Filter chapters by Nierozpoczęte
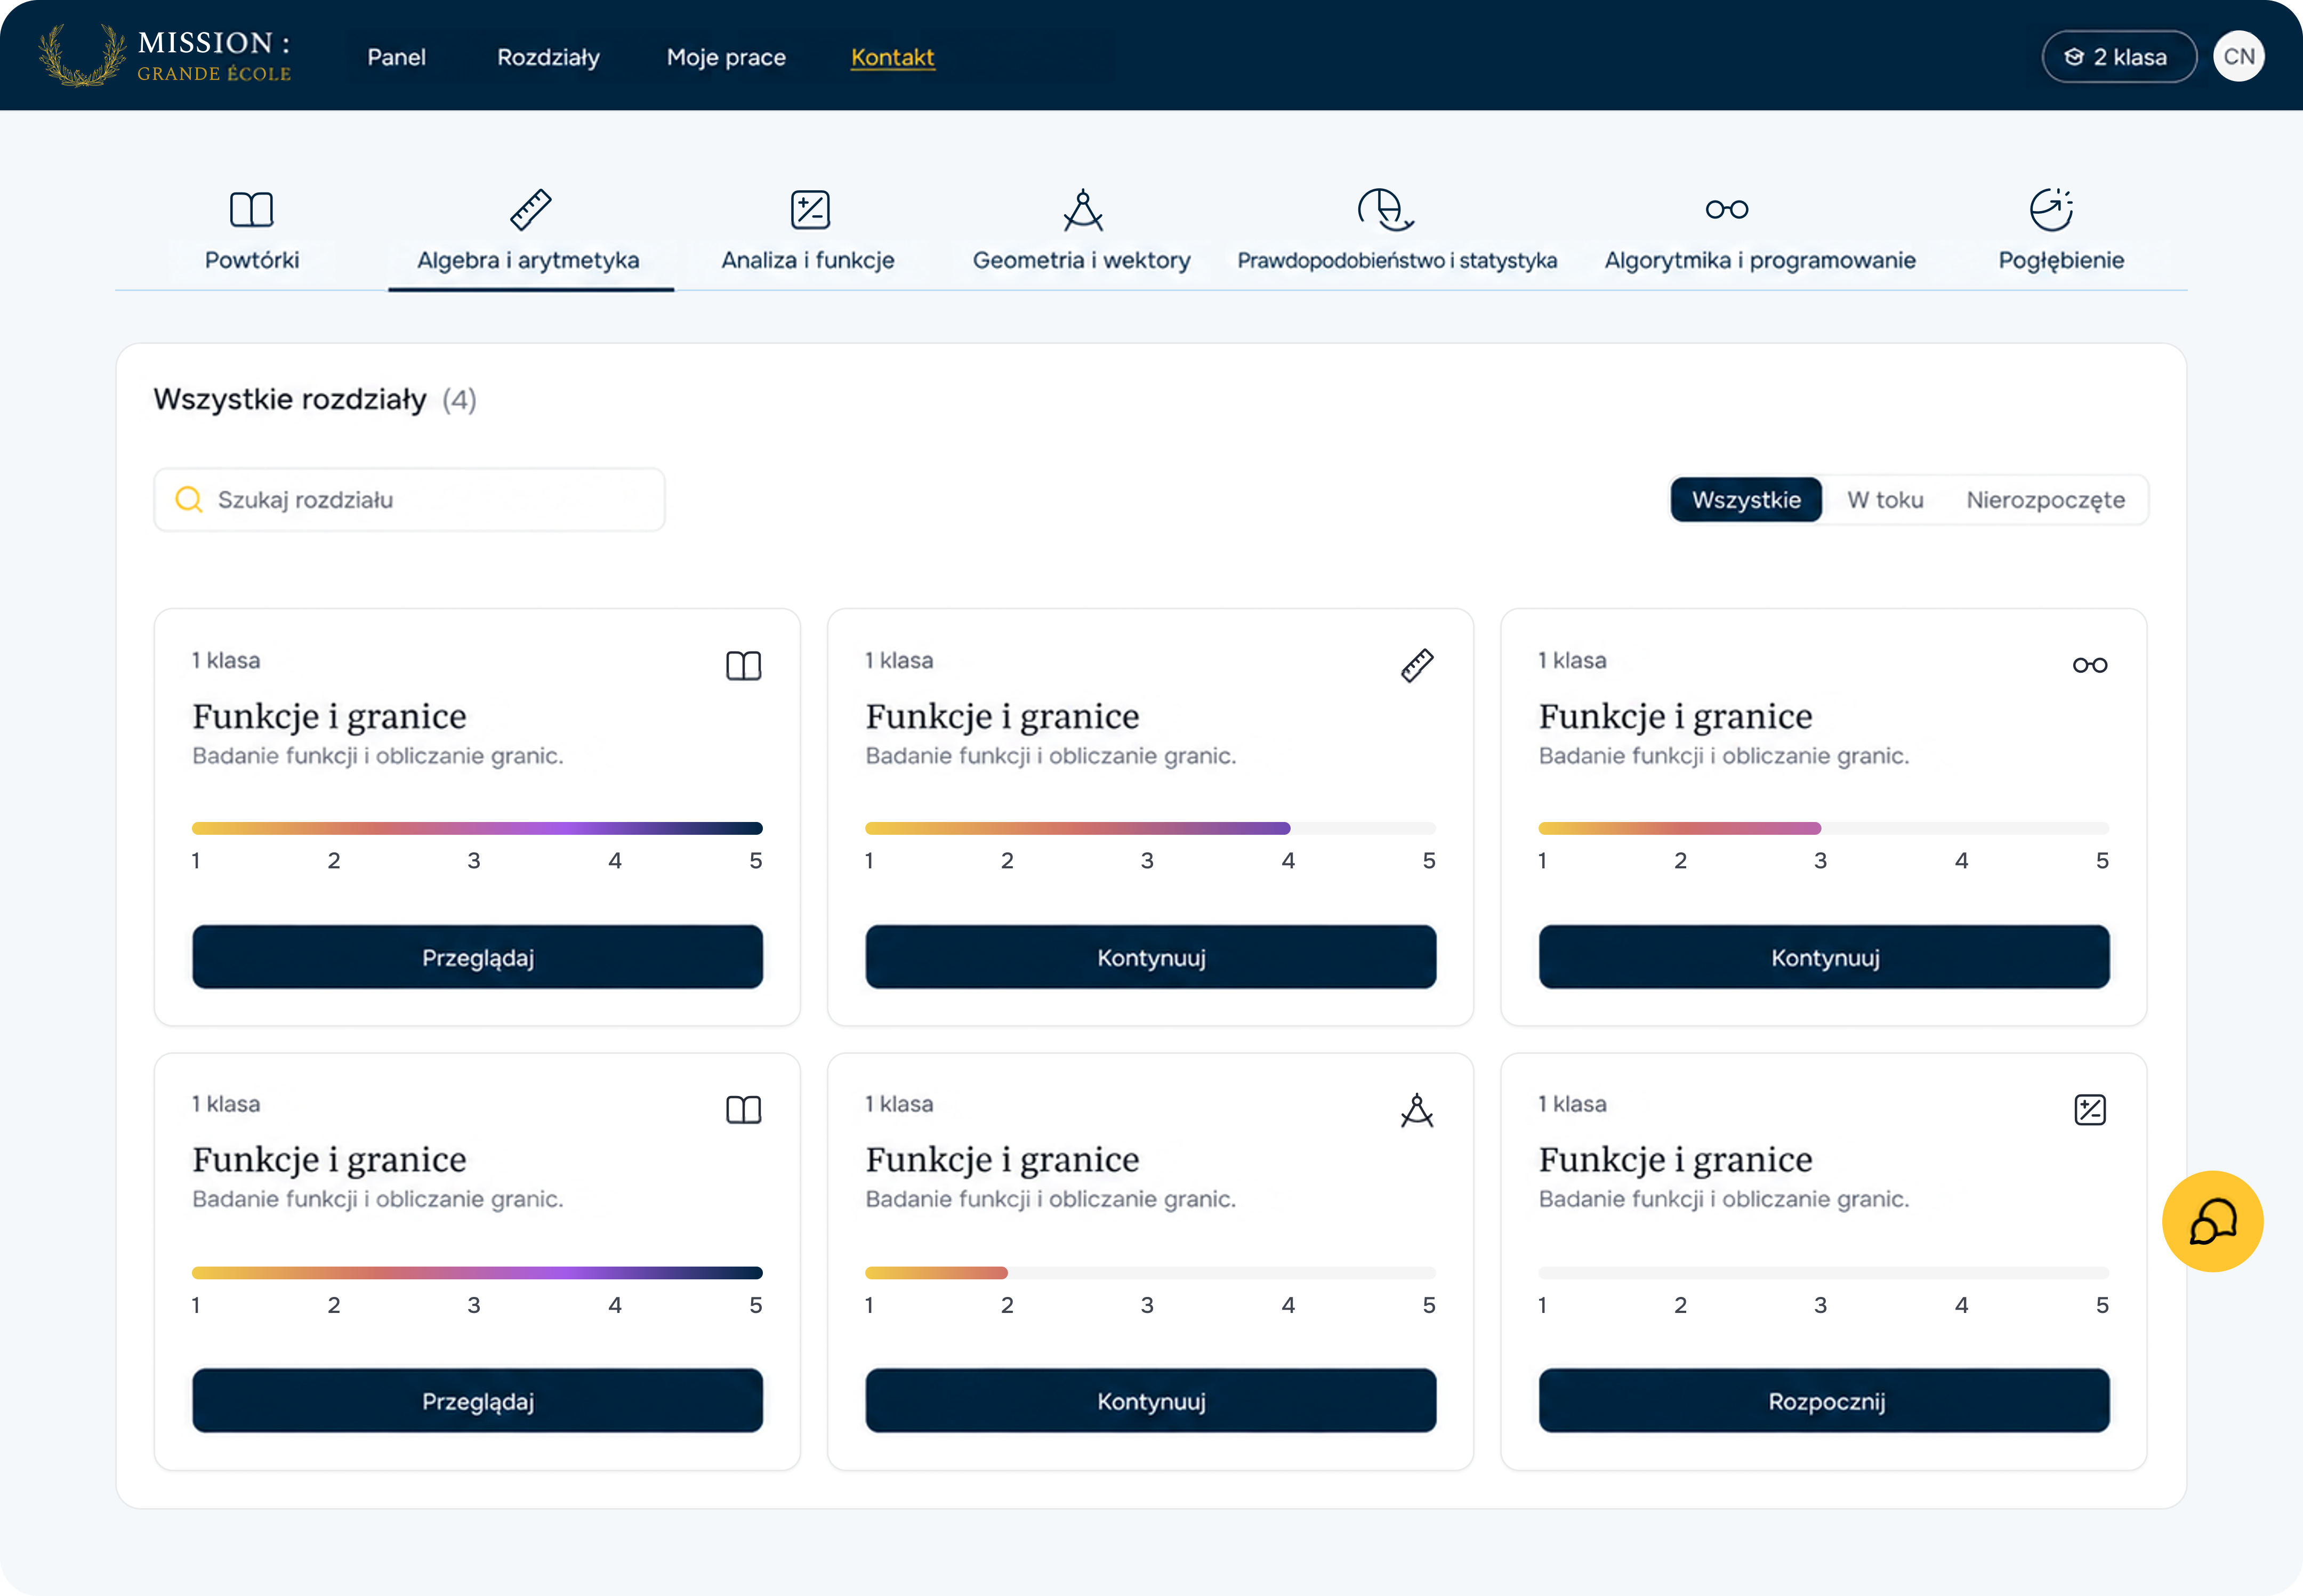The image size is (2303, 1596). pos(2045,499)
